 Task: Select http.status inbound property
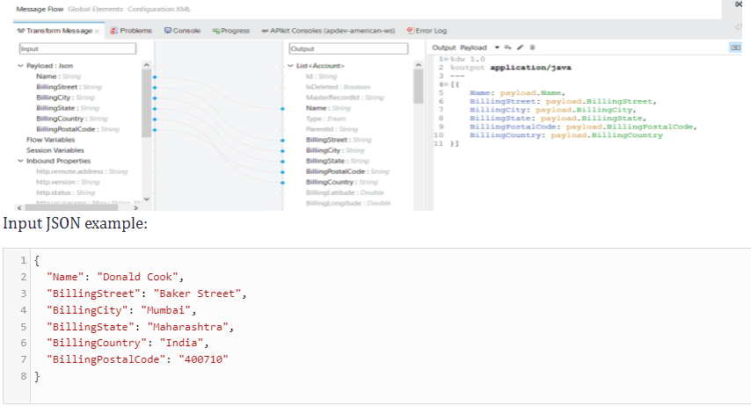(x=66, y=192)
